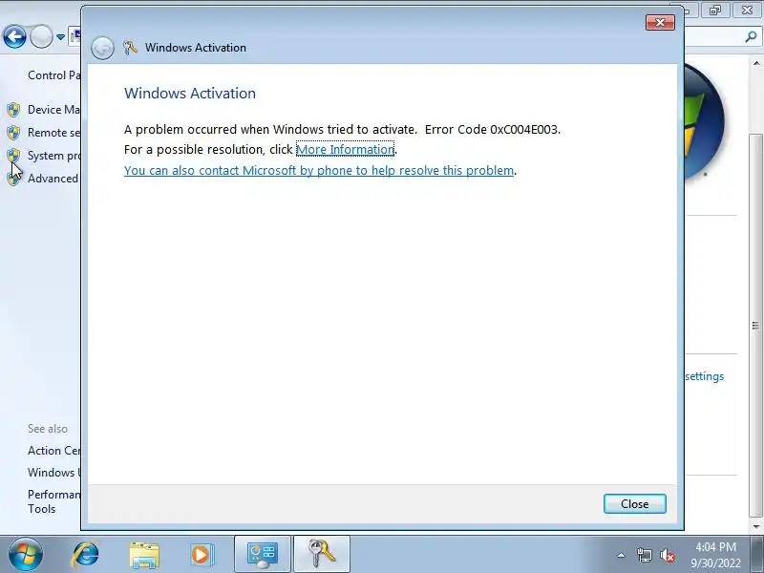The width and height of the screenshot is (764, 573).
Task: Open Advanced system settings link
Action: point(53,179)
